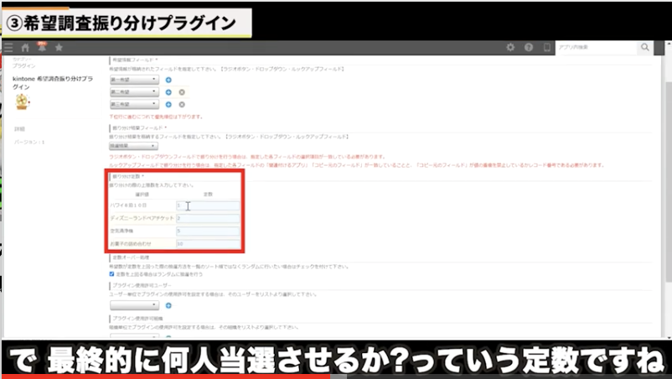Screen dimensions: 672x379
Task: Toggle random lottery when over capacity checkbox
Action: 112,273
